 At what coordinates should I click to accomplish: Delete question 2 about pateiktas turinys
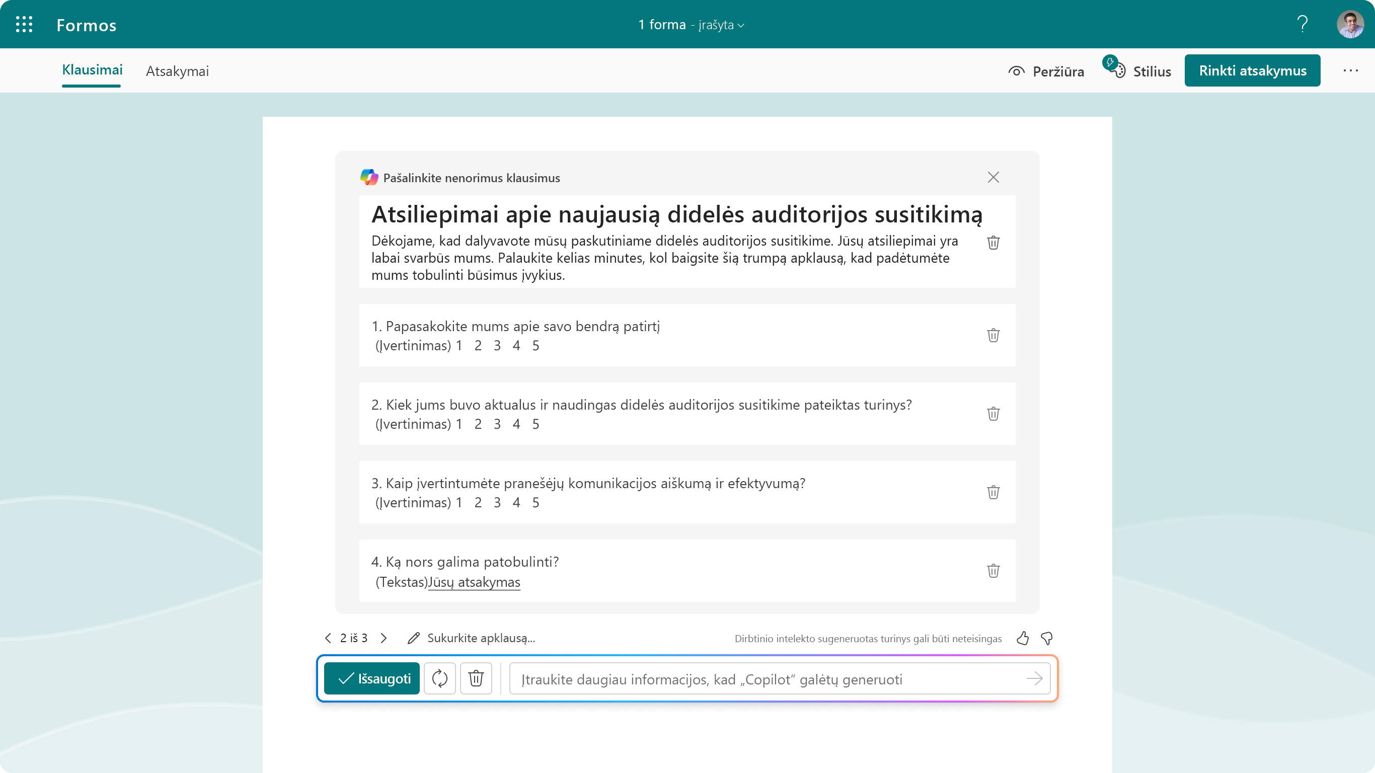993,413
